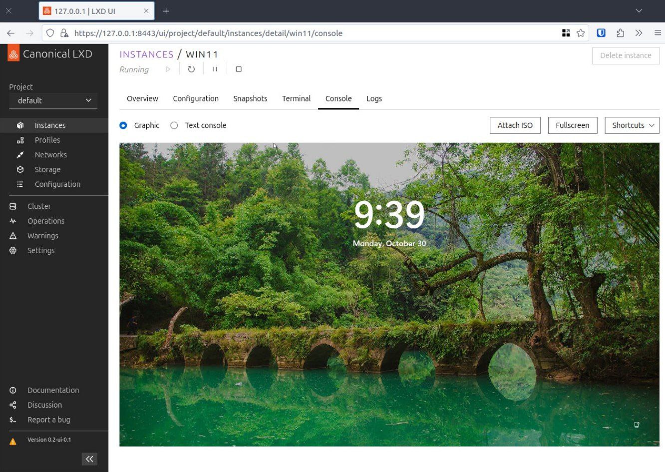Image resolution: width=665 pixels, height=472 pixels.
Task: Click the Attach ISO button
Action: click(x=515, y=125)
